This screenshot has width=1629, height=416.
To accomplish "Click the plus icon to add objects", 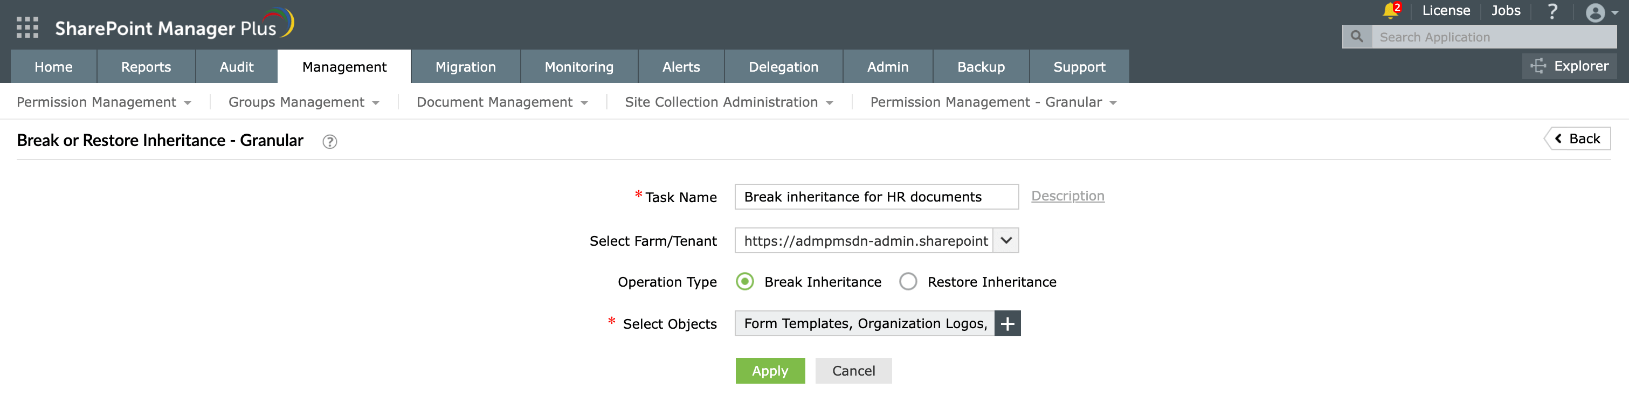I will pos(1007,324).
